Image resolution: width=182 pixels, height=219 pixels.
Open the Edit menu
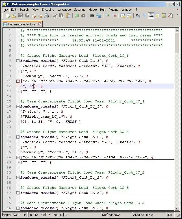click(14, 10)
